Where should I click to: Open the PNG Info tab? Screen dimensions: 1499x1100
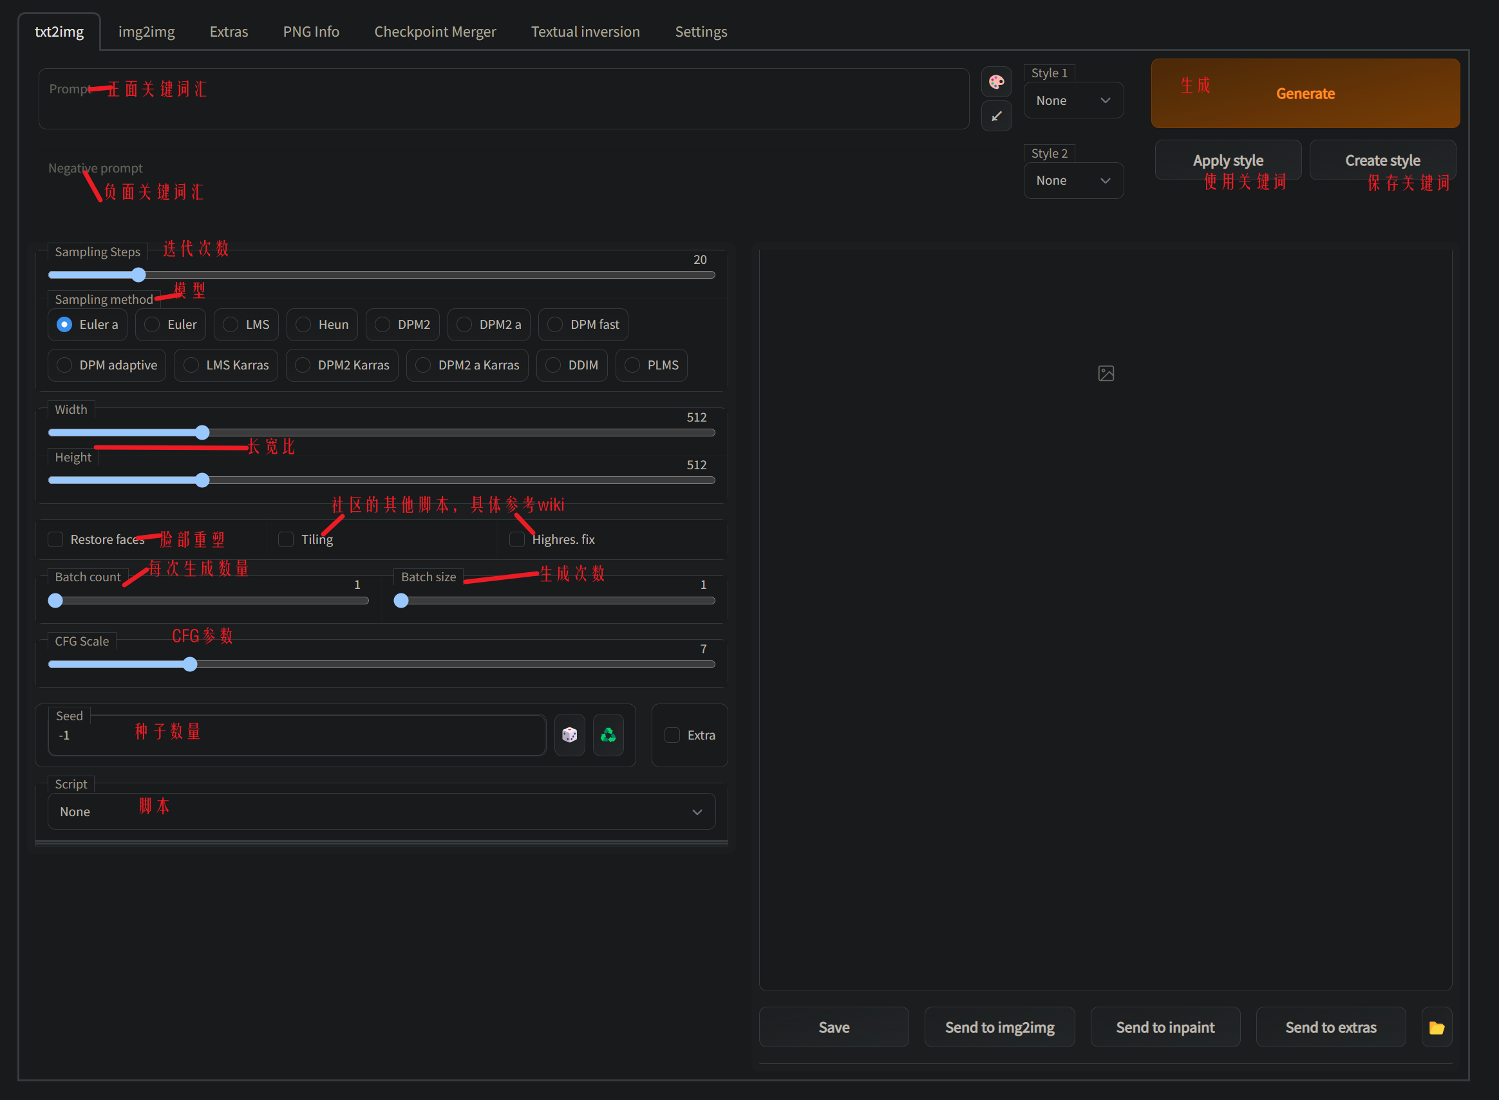pos(311,32)
